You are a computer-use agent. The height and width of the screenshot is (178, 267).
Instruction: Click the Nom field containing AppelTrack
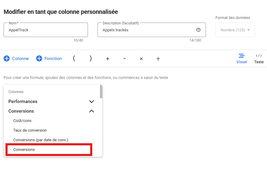pos(45,30)
